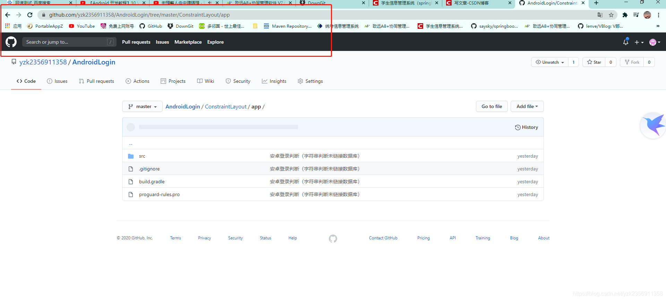Switch to the Settings tab
The width and height of the screenshot is (666, 300).
[310, 81]
